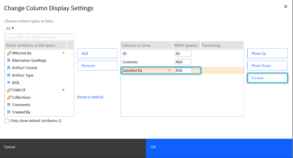Click the Child Of link icon

point(9,90)
